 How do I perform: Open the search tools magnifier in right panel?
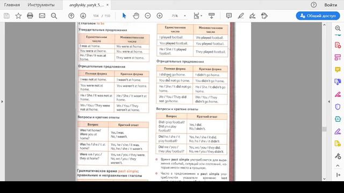(x=338, y=28)
